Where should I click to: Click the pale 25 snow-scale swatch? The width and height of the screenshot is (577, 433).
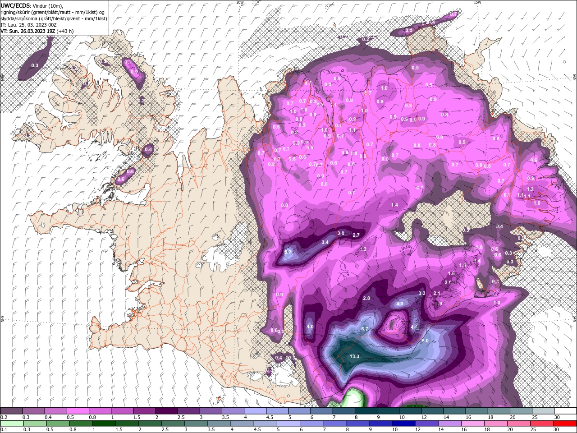543,411
